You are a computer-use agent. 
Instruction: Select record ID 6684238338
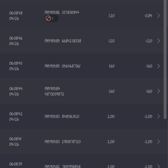pos(71,41)
